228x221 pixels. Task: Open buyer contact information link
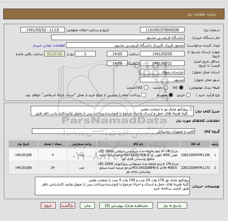49,45
